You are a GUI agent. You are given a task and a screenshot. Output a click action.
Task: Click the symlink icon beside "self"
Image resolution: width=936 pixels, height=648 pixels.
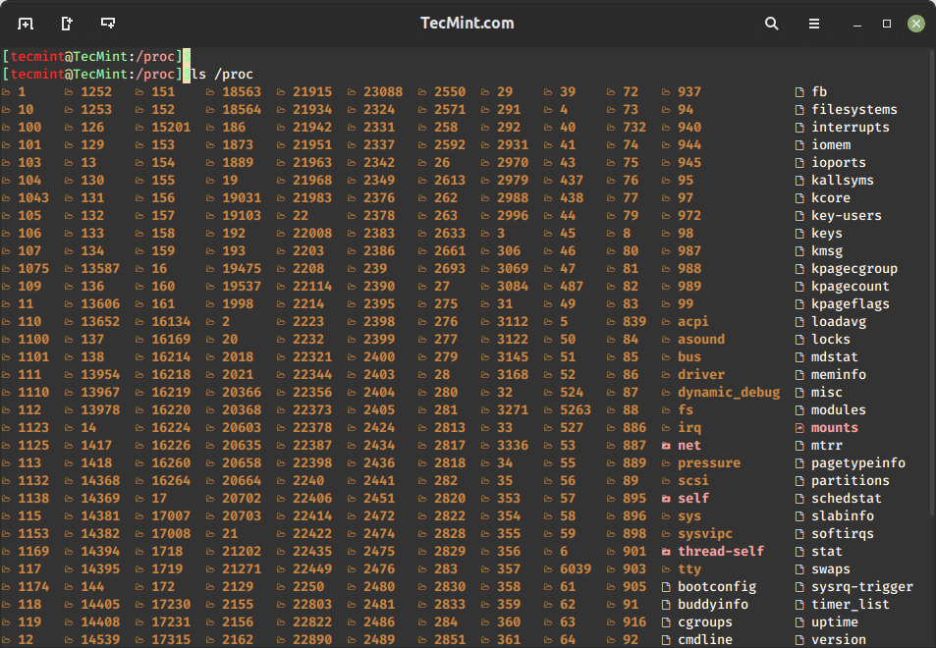666,498
